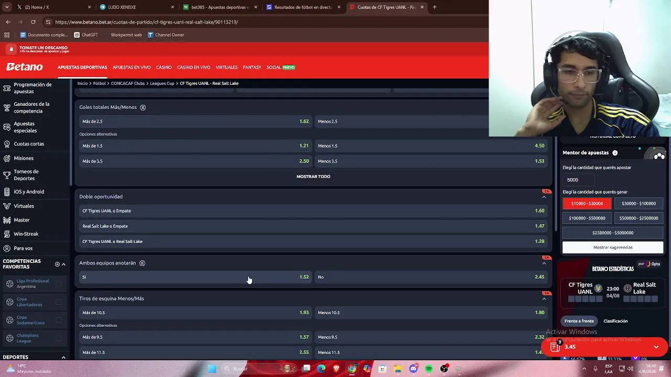Add favorite competition with plus icon
Viewport: 671px width, 377px height.
point(57,264)
